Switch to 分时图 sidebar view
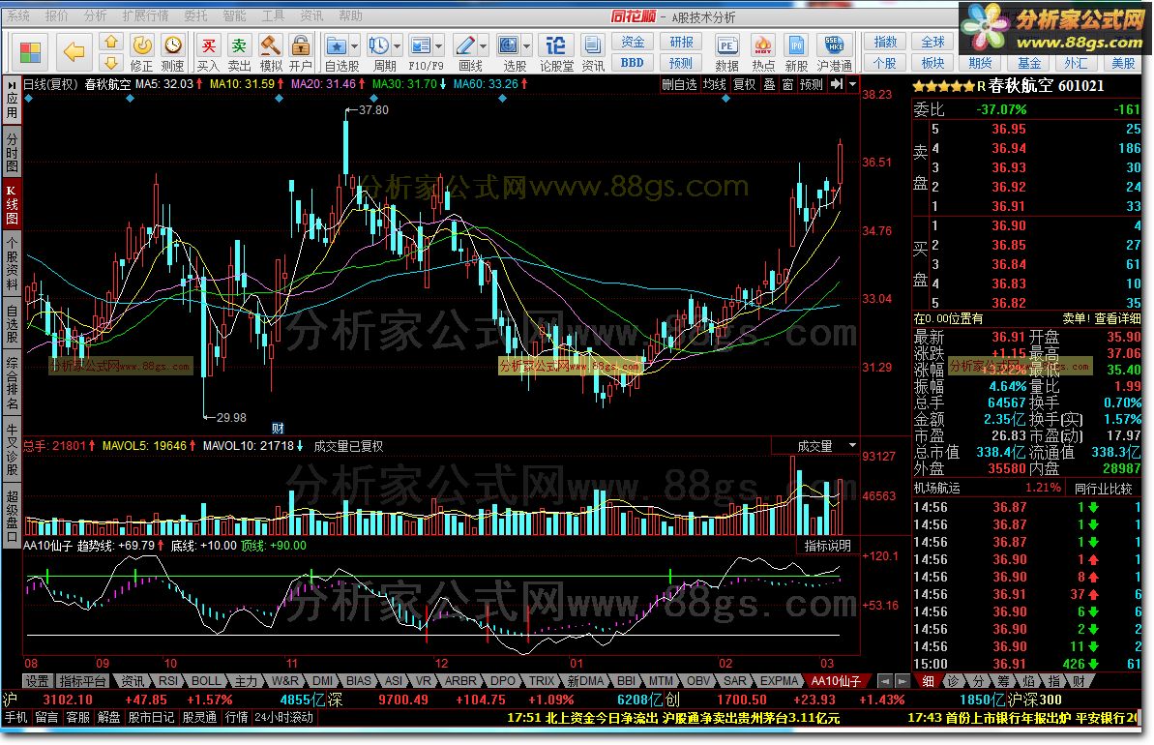Screen dimensions: 1154x745 pos(12,153)
